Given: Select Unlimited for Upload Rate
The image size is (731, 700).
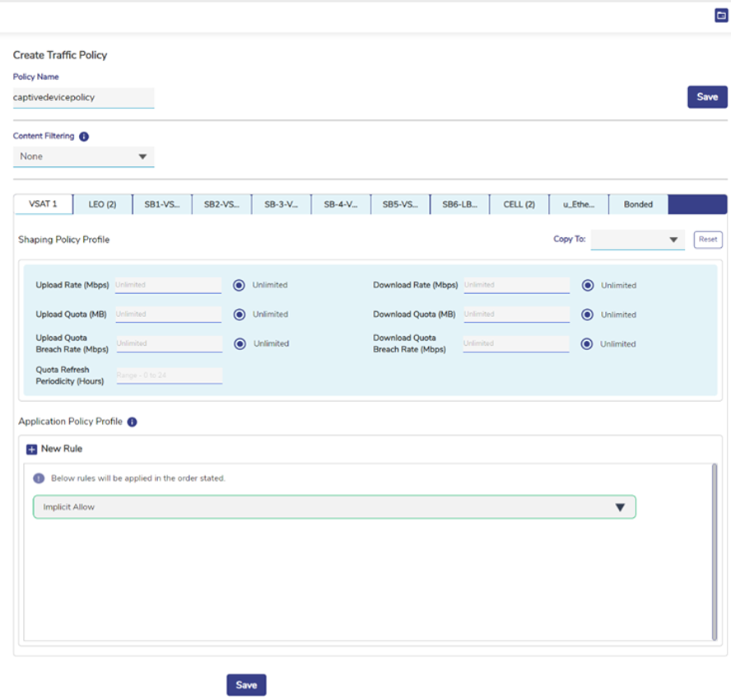Looking at the screenshot, I should 239,285.
